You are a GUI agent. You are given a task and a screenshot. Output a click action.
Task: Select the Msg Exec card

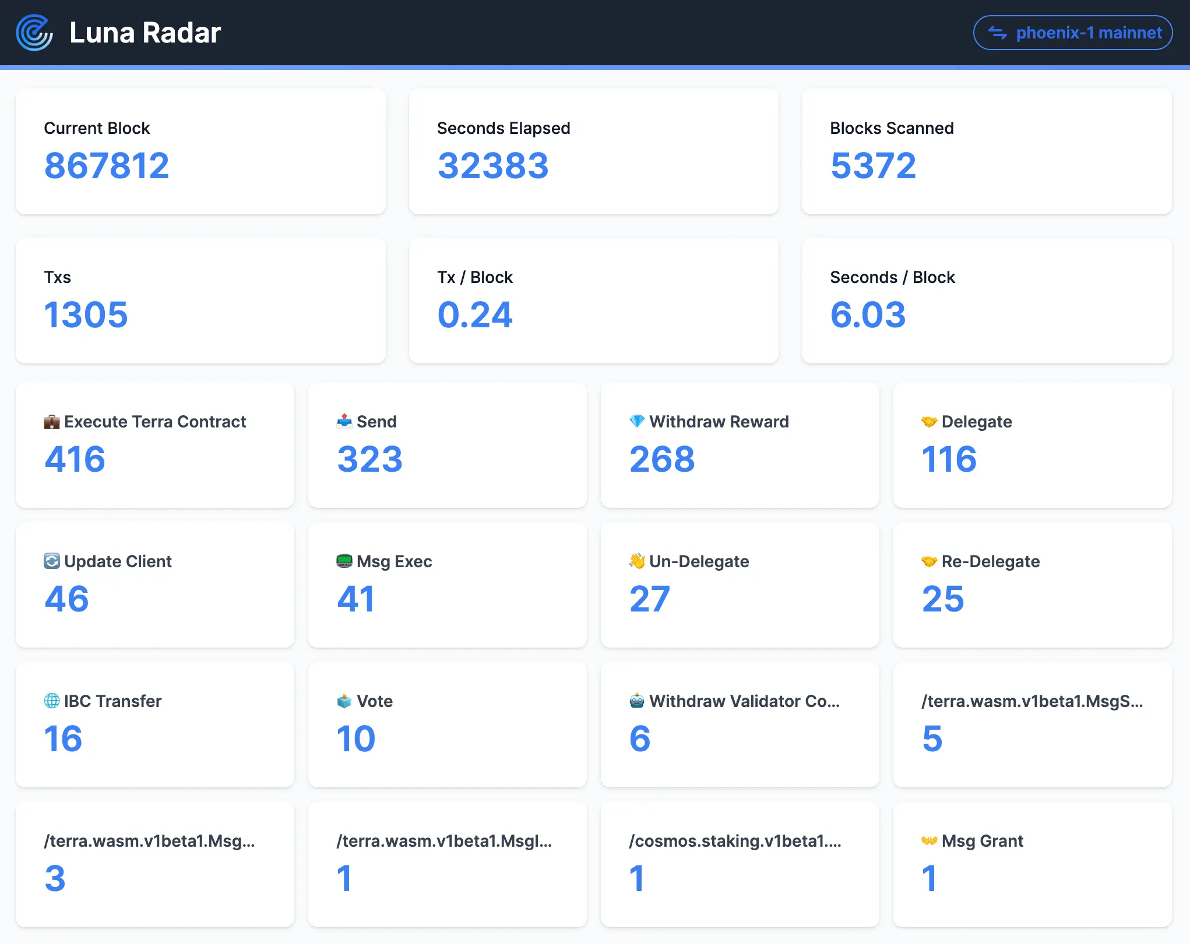tap(447, 585)
